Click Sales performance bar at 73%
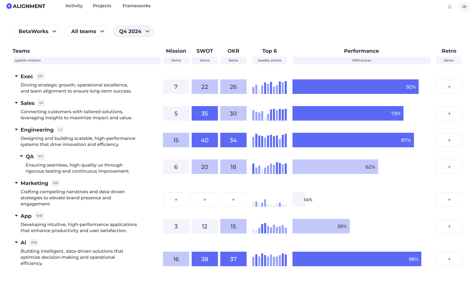This screenshot has height=301, width=475. (x=348, y=114)
